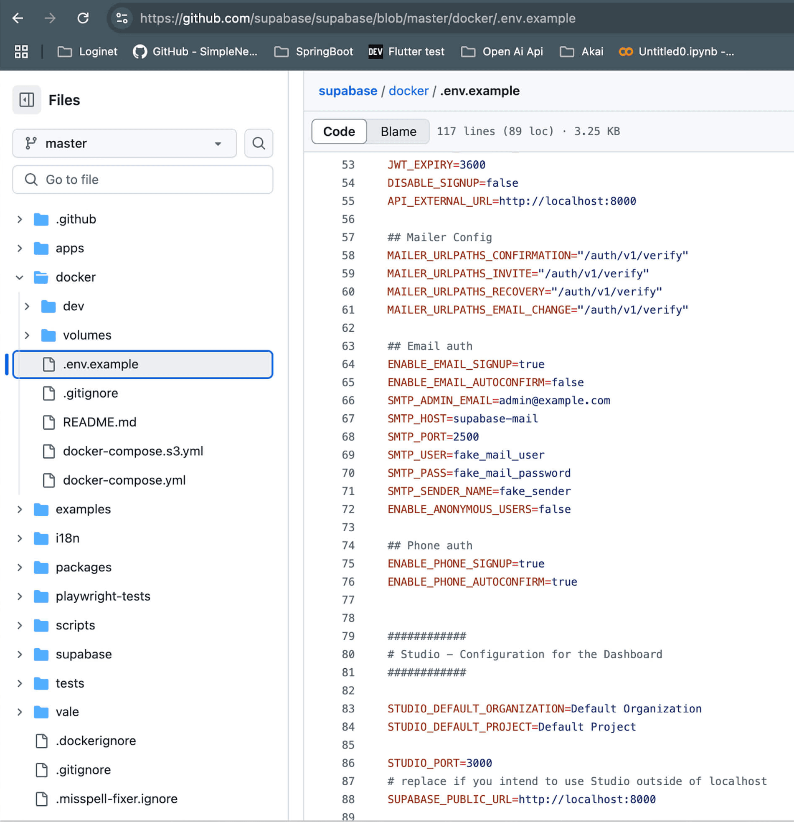794x822 pixels.
Task: Click the URL in the address bar
Action: point(358,18)
